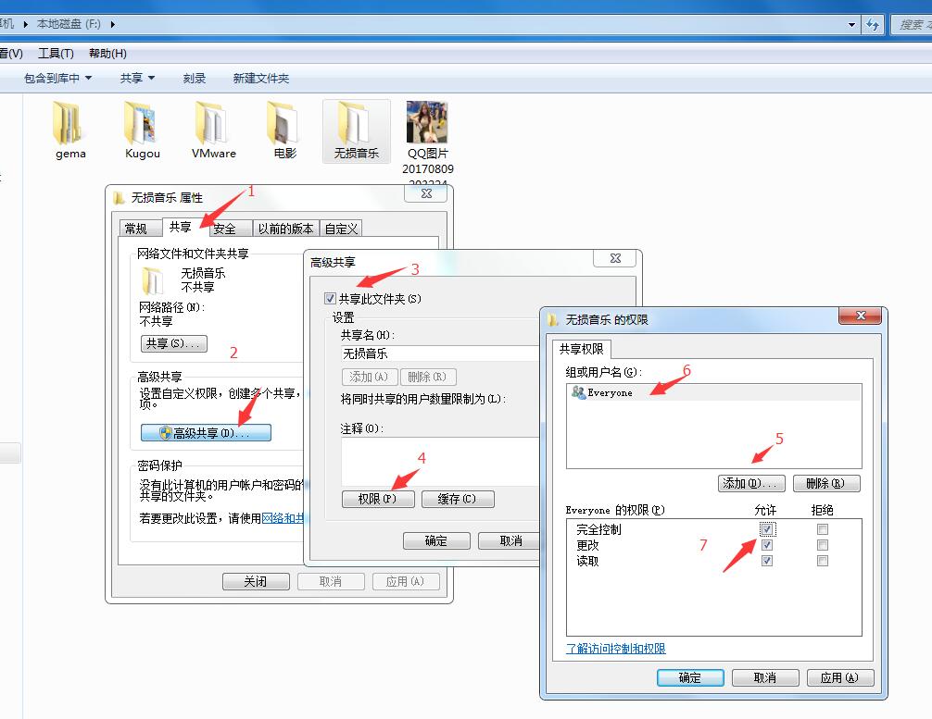Enable the 拒绝 checkbox for 完全控制

pos(822,527)
